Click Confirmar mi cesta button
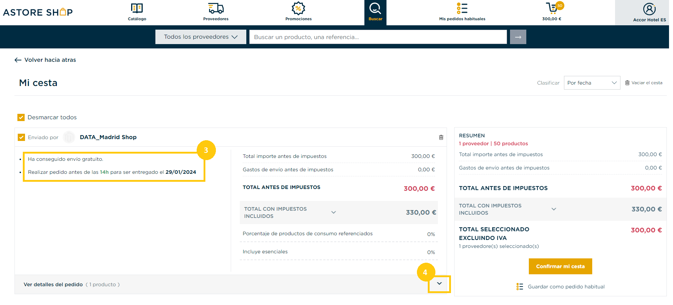Screen dimensions: 673x305 (560, 266)
